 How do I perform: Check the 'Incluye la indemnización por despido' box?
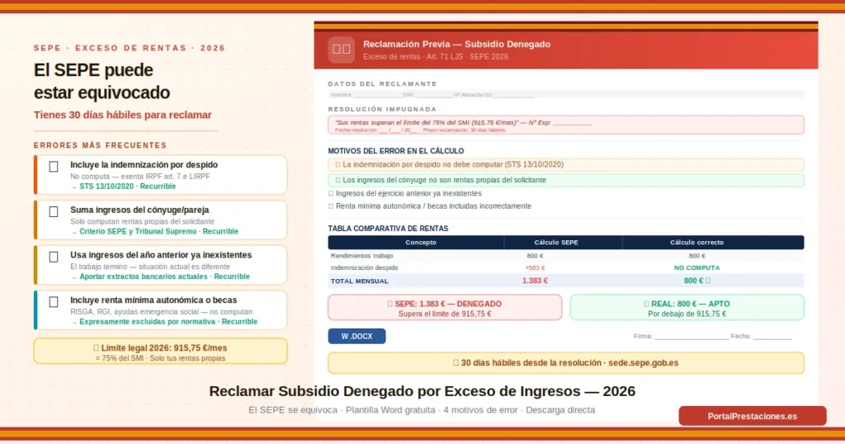54,167
